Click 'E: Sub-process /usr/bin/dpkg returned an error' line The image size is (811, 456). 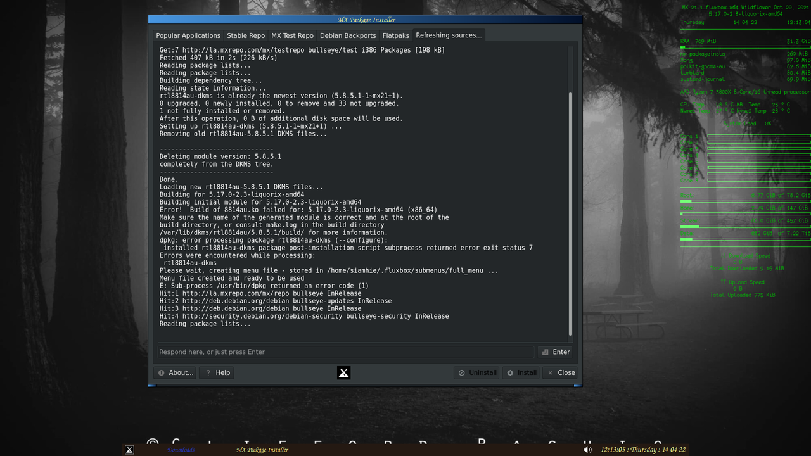coord(264,286)
